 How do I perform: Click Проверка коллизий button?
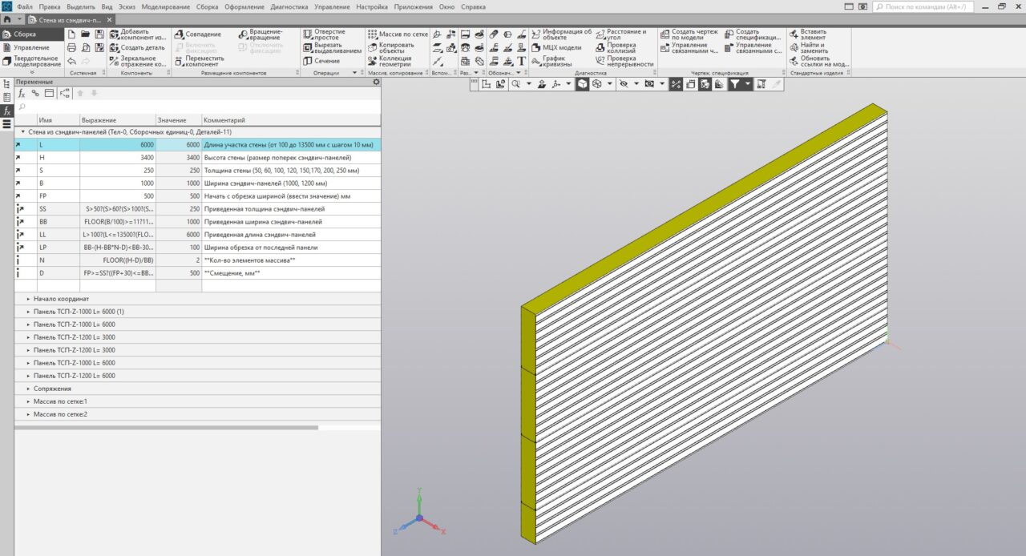coord(615,47)
